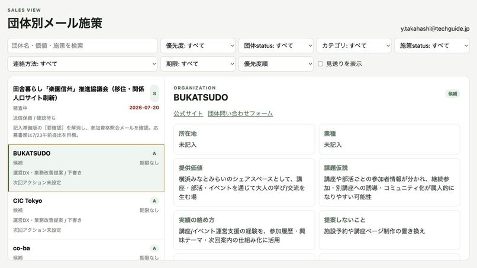Click the 所在地 card
The width and height of the screenshot is (477, 268).
244,139
